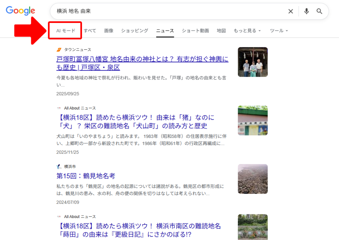The height and width of the screenshot is (240, 339).
Task: Activate voice search with the microphone icon
Action: point(306,11)
